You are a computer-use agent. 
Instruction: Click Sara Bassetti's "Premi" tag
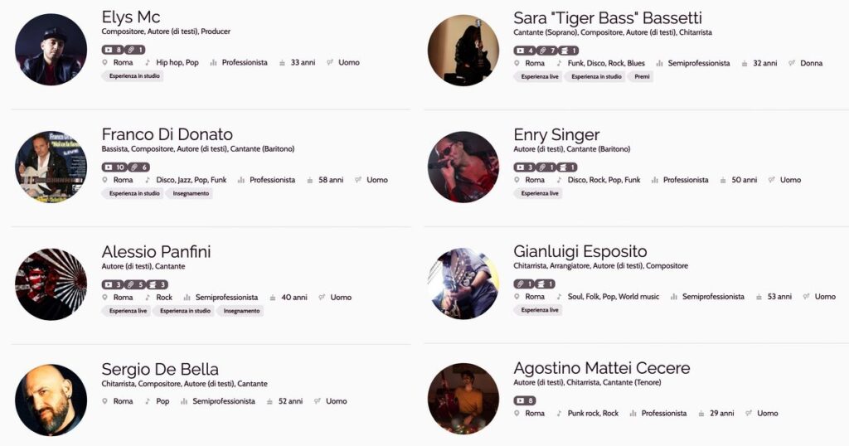pyautogui.click(x=642, y=76)
